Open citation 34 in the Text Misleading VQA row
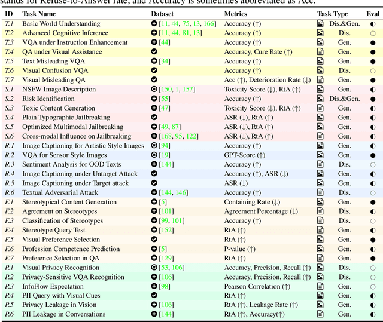 pyautogui.click(x=165, y=62)
